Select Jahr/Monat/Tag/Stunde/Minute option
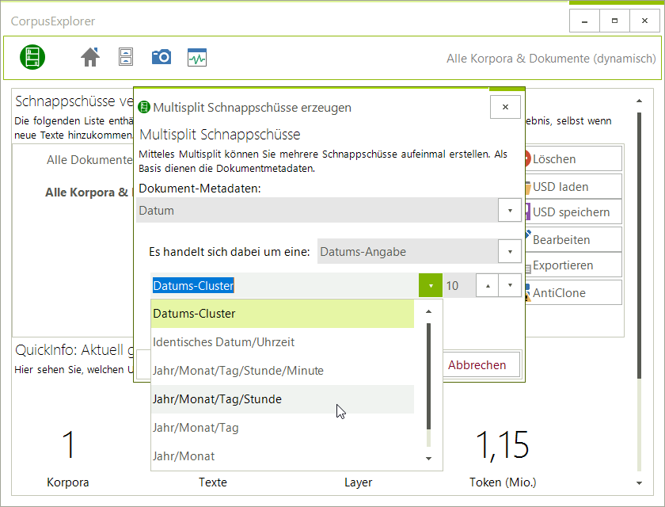The image size is (665, 507). [283, 371]
